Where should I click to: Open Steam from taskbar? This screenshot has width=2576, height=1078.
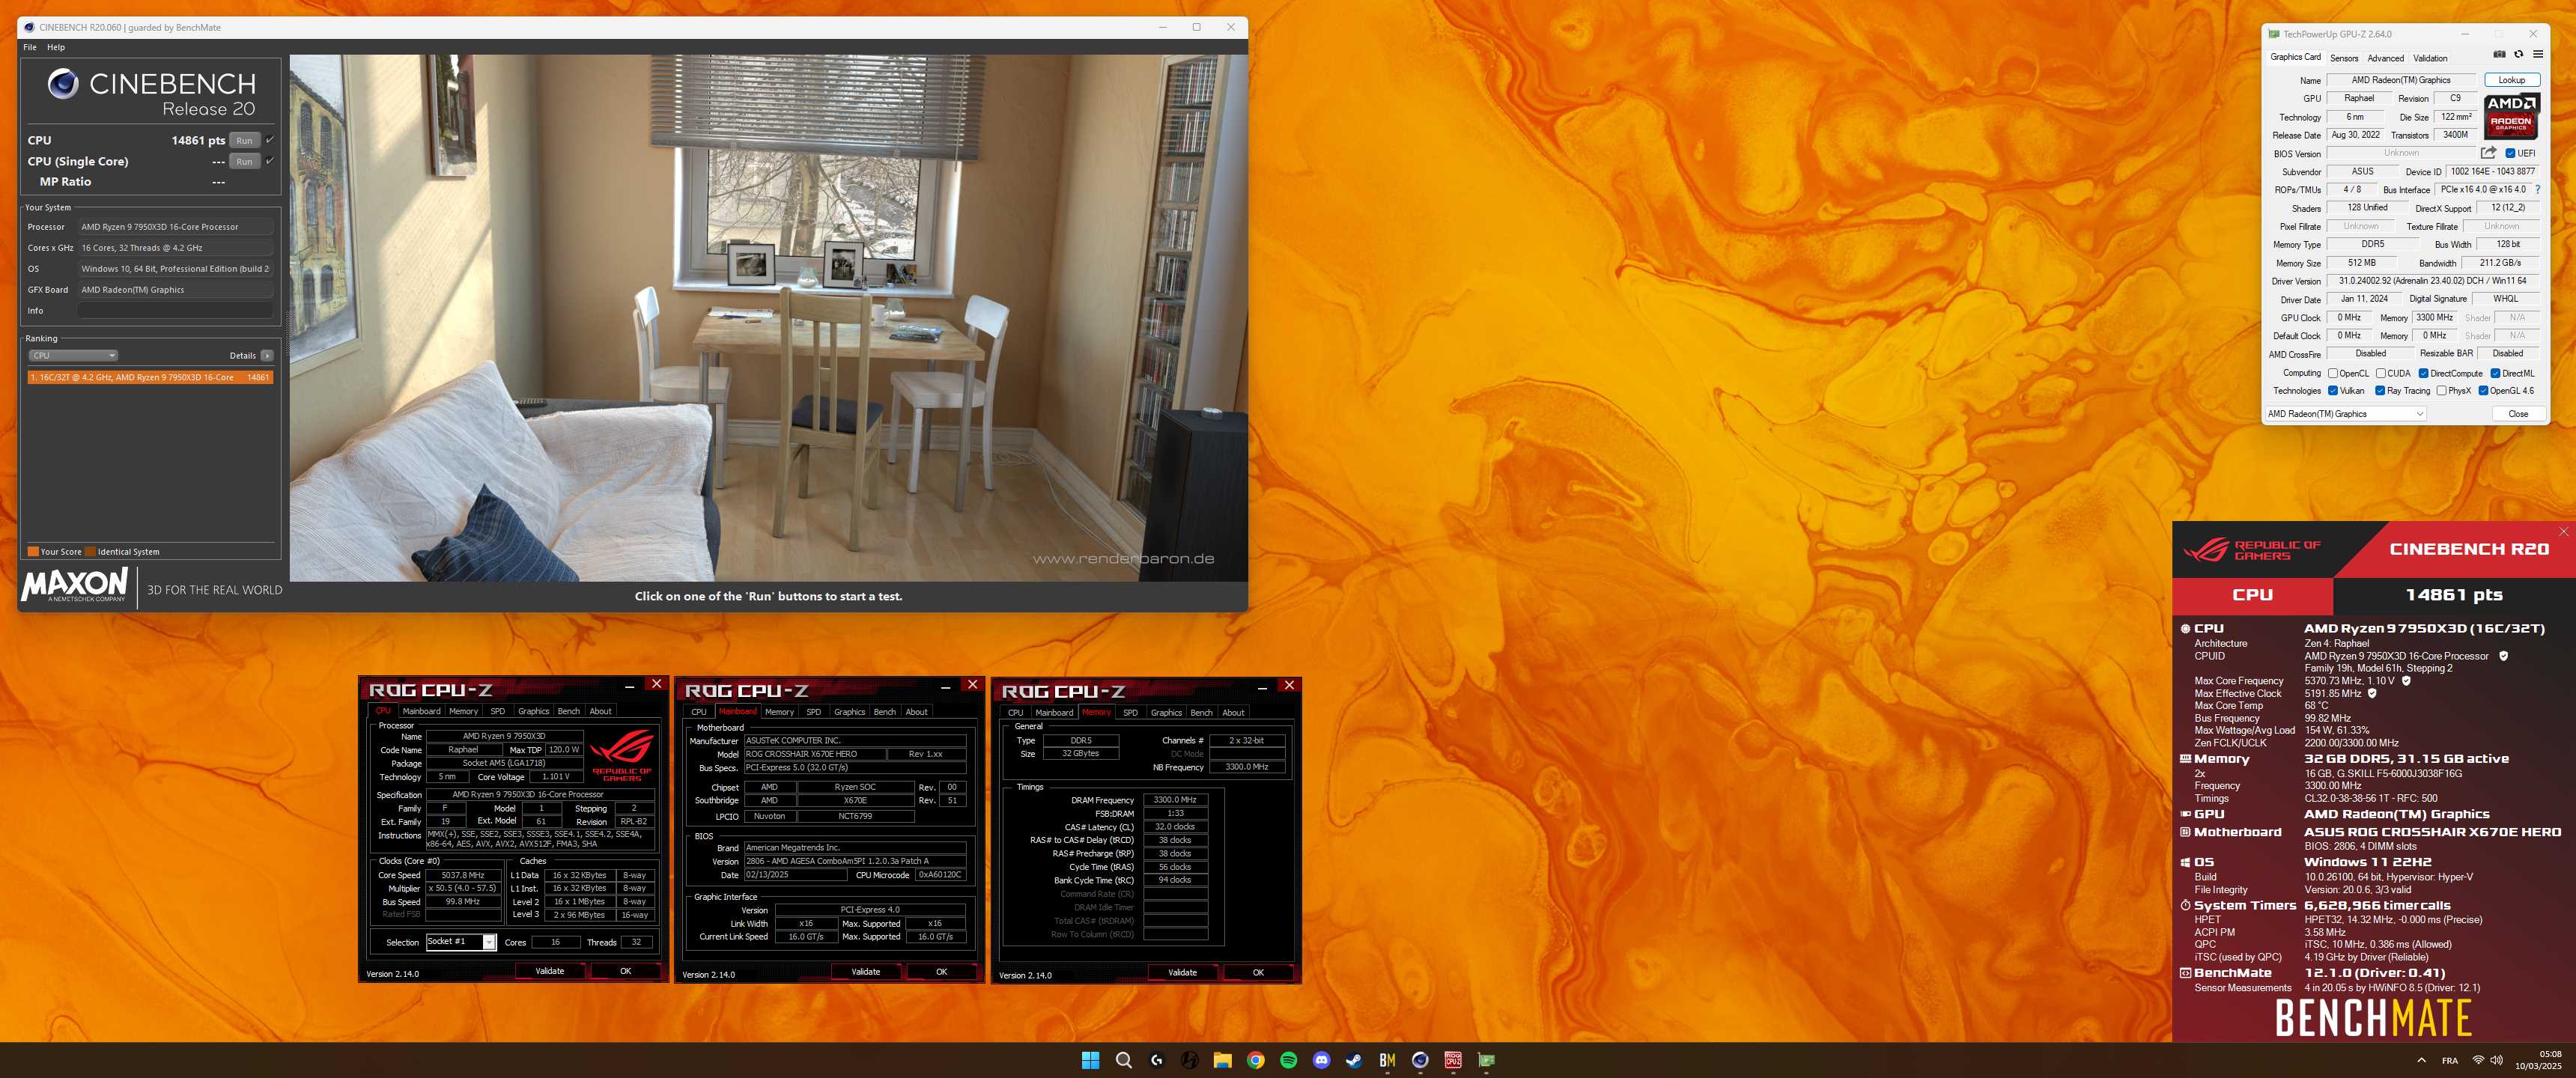pyautogui.click(x=1354, y=1060)
